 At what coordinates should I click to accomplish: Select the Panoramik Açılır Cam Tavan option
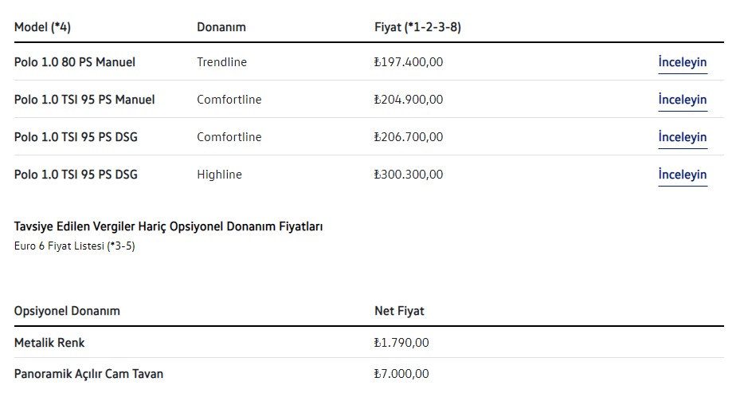coord(89,374)
